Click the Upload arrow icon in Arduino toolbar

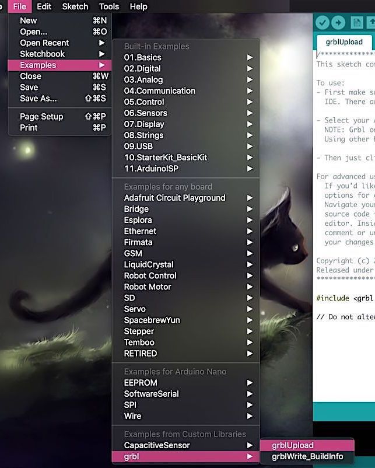[338, 23]
